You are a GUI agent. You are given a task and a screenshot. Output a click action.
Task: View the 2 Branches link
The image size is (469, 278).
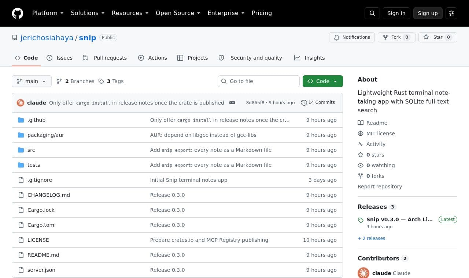75,81
